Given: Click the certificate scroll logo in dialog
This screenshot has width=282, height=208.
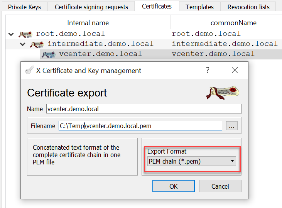Looking at the screenshot, I should (222, 92).
